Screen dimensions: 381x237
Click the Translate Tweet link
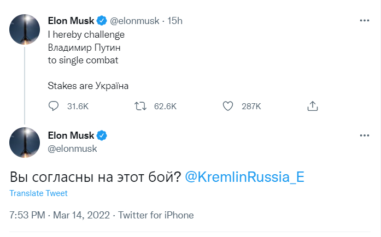coord(39,193)
